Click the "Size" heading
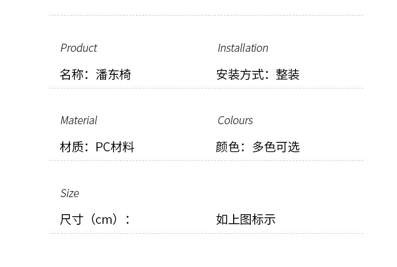This screenshot has height=267, width=397. coord(69,193)
